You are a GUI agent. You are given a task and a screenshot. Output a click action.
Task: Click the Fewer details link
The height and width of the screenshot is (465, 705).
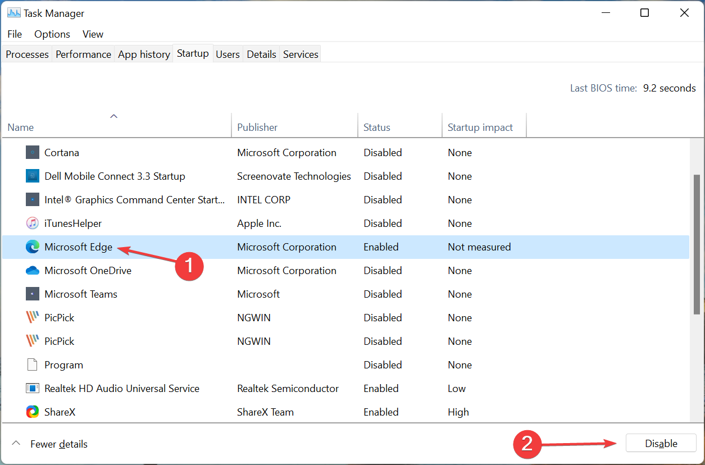tap(58, 444)
